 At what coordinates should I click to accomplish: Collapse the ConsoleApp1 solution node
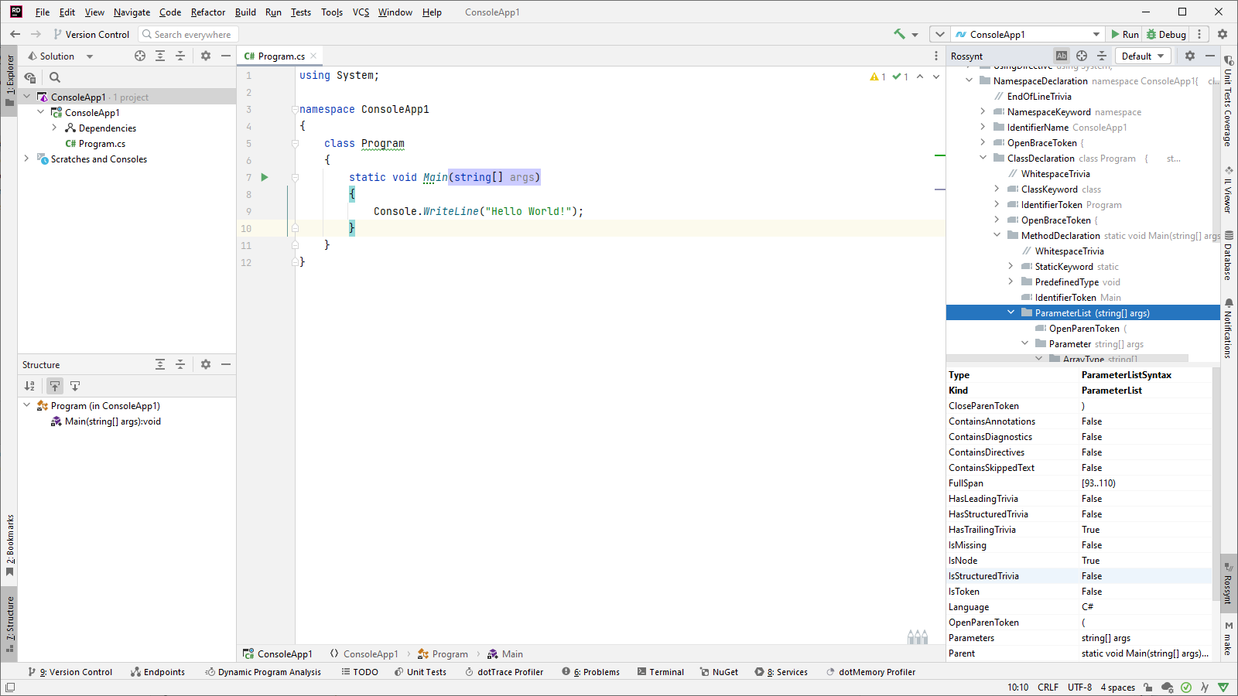coord(26,97)
